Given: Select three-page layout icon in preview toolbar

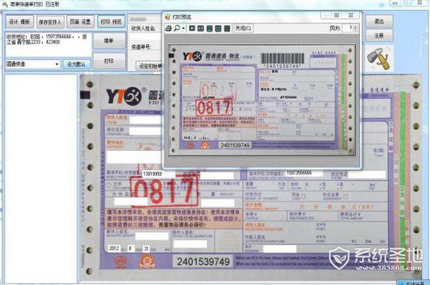Looking at the screenshot, I should [209, 28].
